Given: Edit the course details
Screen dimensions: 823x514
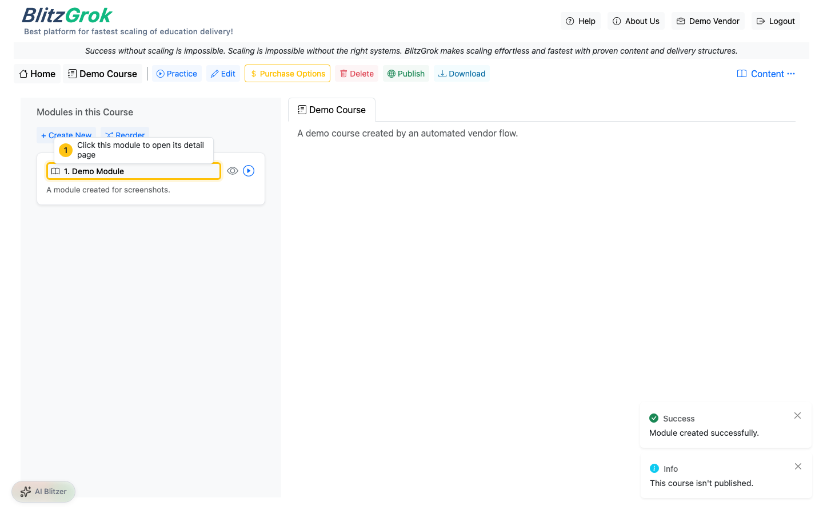Looking at the screenshot, I should point(223,74).
